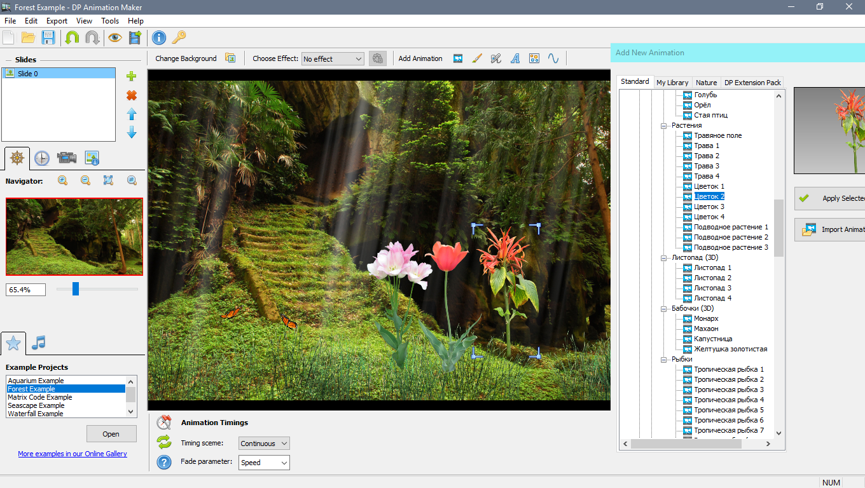The width and height of the screenshot is (865, 488).
Task: Click the Export filmstrip icon in toolbar
Action: click(x=135, y=37)
